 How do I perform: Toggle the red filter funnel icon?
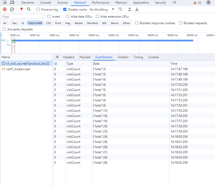click(22, 9)
